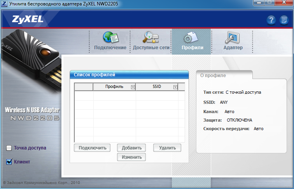Click the SSID value 'ANY'
This screenshot has height=189, width=294.
pos(224,102)
